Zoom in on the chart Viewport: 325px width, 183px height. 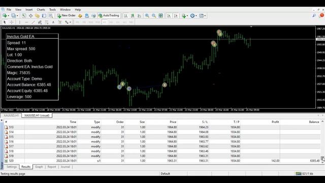point(147,16)
